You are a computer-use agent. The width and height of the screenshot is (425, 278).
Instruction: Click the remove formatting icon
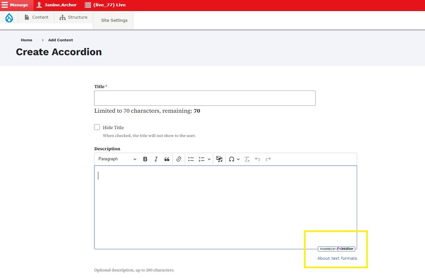(247, 159)
